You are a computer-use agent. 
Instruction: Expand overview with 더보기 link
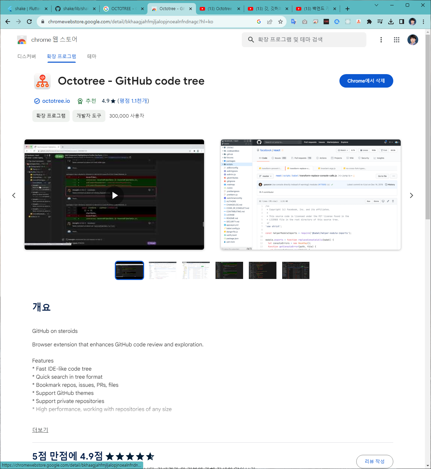tap(40, 430)
